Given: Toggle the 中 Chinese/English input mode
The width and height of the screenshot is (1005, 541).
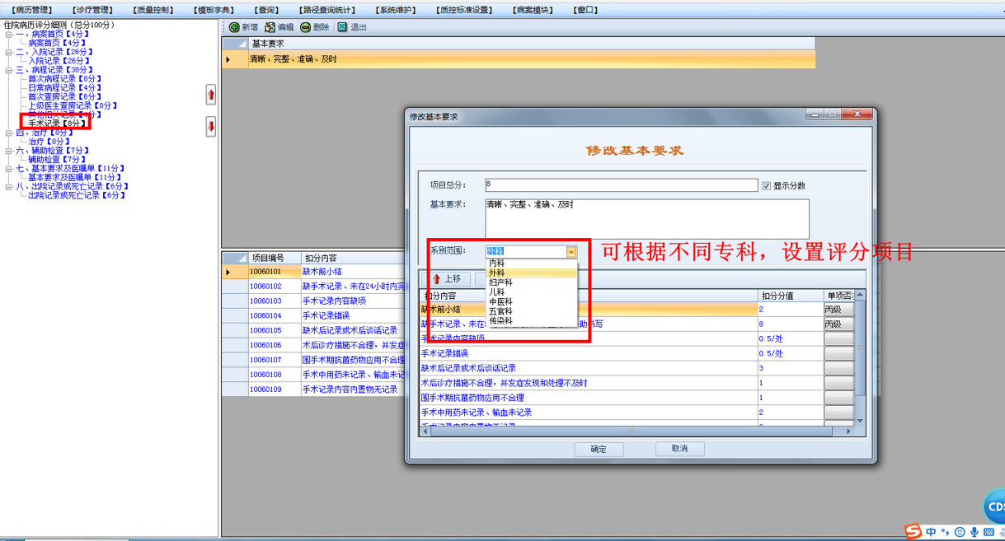Looking at the screenshot, I should pyautogui.click(x=931, y=533).
